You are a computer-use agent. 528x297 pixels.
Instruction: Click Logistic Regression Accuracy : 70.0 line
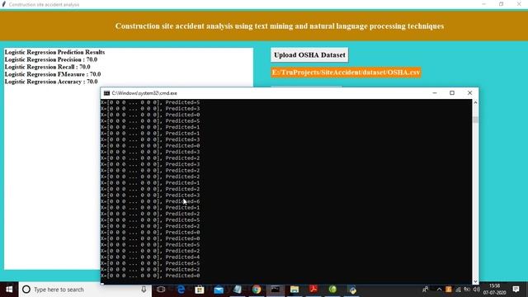pos(51,82)
